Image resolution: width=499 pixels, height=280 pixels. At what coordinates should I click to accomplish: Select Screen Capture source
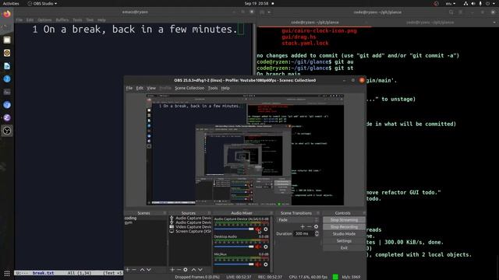click(x=190, y=232)
